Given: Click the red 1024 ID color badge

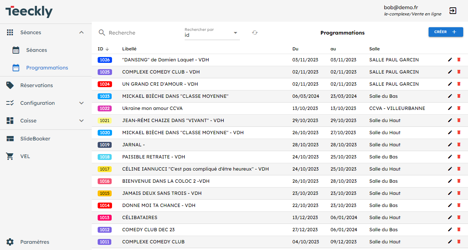Looking at the screenshot, I should (x=105, y=84).
